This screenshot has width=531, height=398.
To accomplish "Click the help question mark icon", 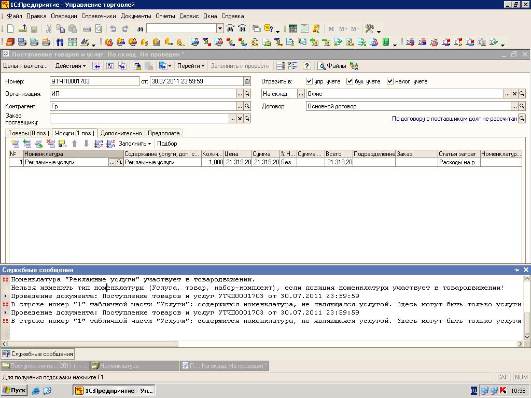I will point(306,66).
